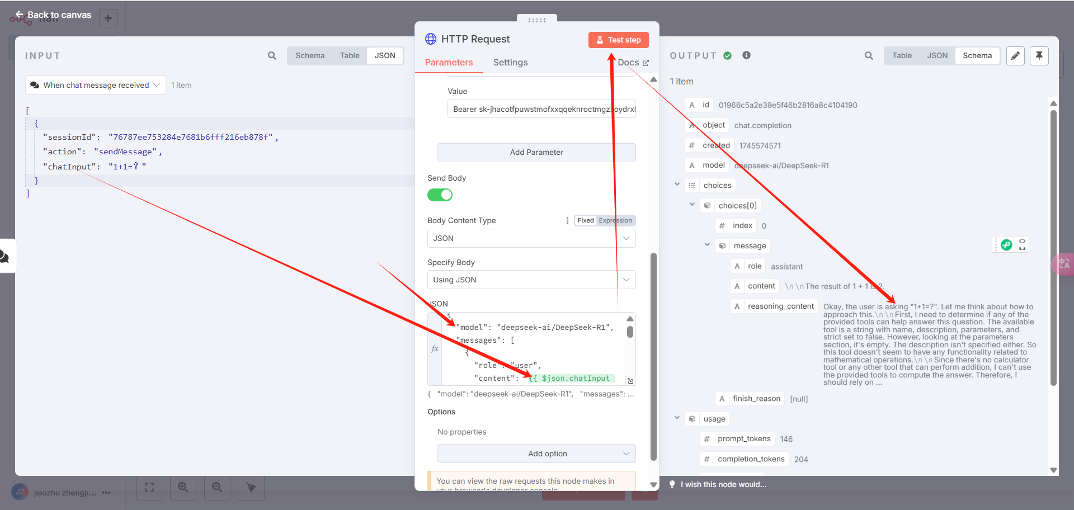Collapse the choices[0] tree node
This screenshot has width=1074, height=510.
692,205
